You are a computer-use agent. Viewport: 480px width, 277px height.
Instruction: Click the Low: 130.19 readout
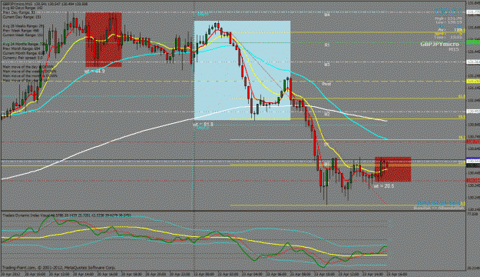coord(449,22)
